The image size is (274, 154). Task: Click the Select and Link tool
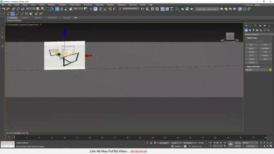pos(13,9)
